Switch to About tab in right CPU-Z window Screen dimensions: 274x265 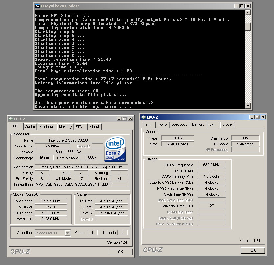tap(227, 125)
